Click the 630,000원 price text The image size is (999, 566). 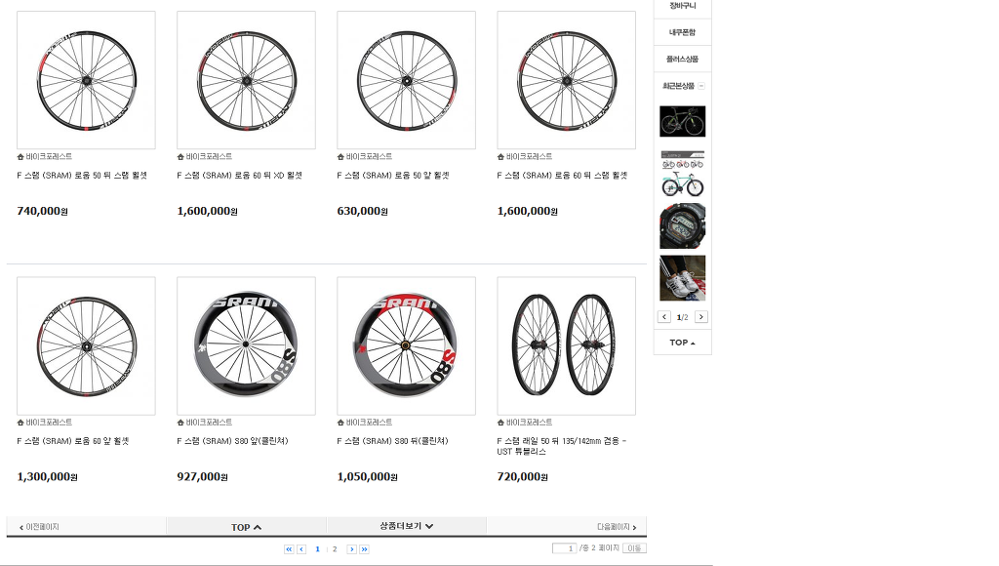tap(363, 211)
